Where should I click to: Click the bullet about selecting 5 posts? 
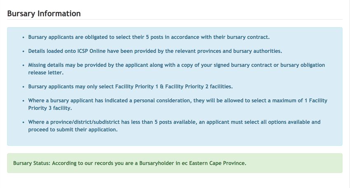pos(149,37)
